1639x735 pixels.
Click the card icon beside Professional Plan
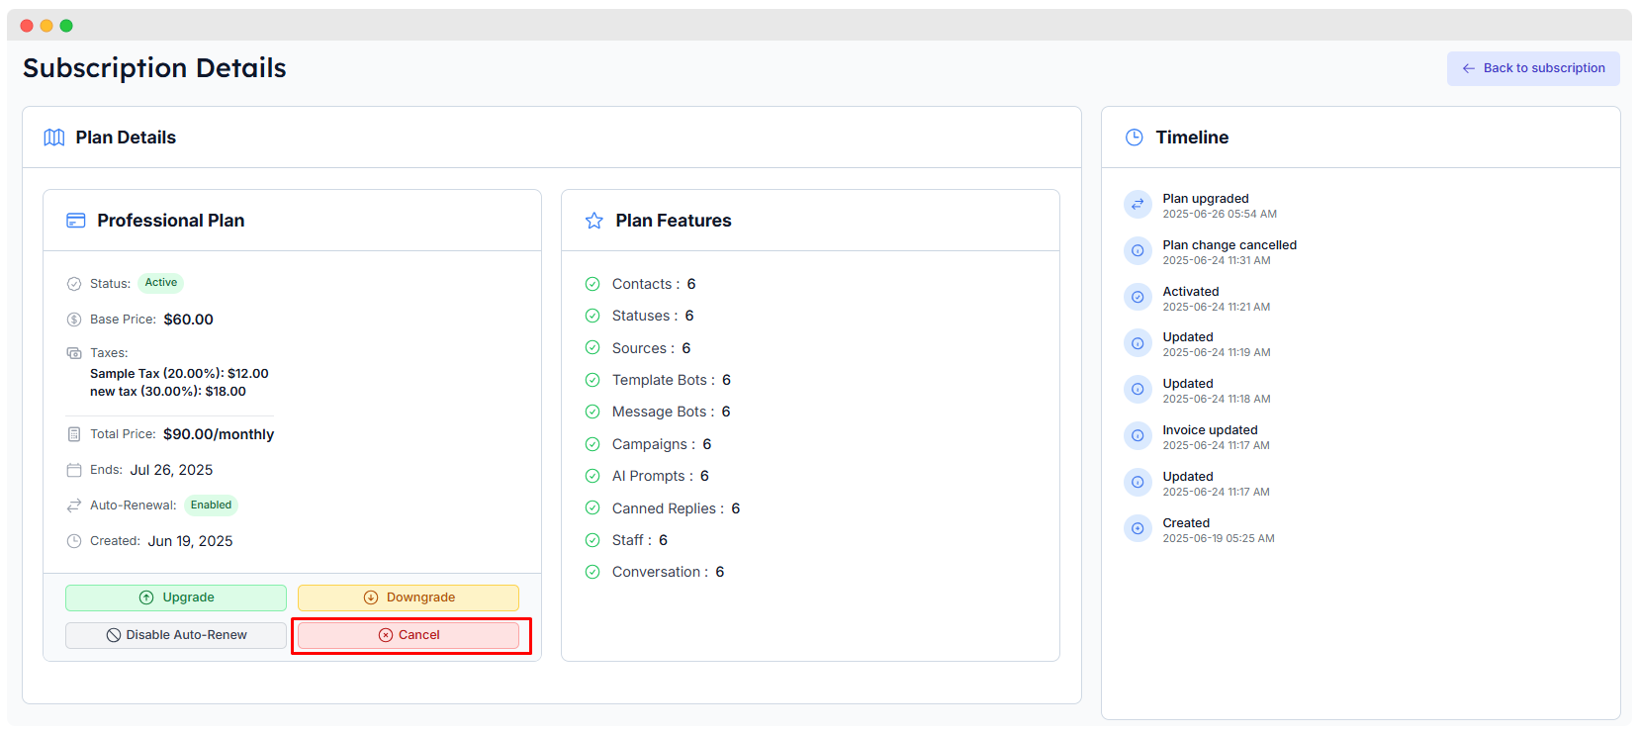(x=76, y=221)
